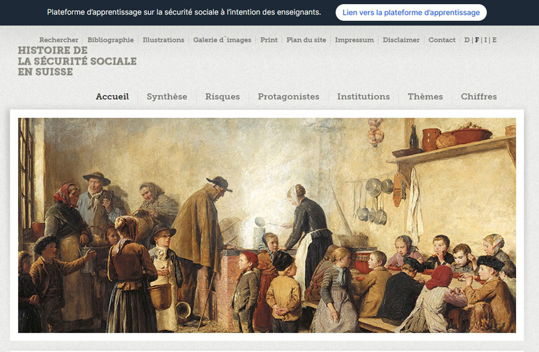Image resolution: width=539 pixels, height=352 pixels.
Task: Open the Risques menu section
Action: click(222, 96)
